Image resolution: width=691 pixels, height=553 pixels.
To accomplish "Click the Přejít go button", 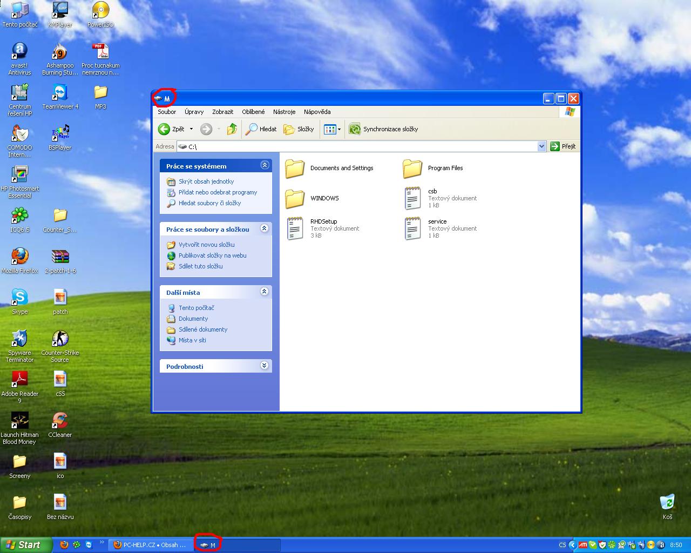I will point(563,146).
